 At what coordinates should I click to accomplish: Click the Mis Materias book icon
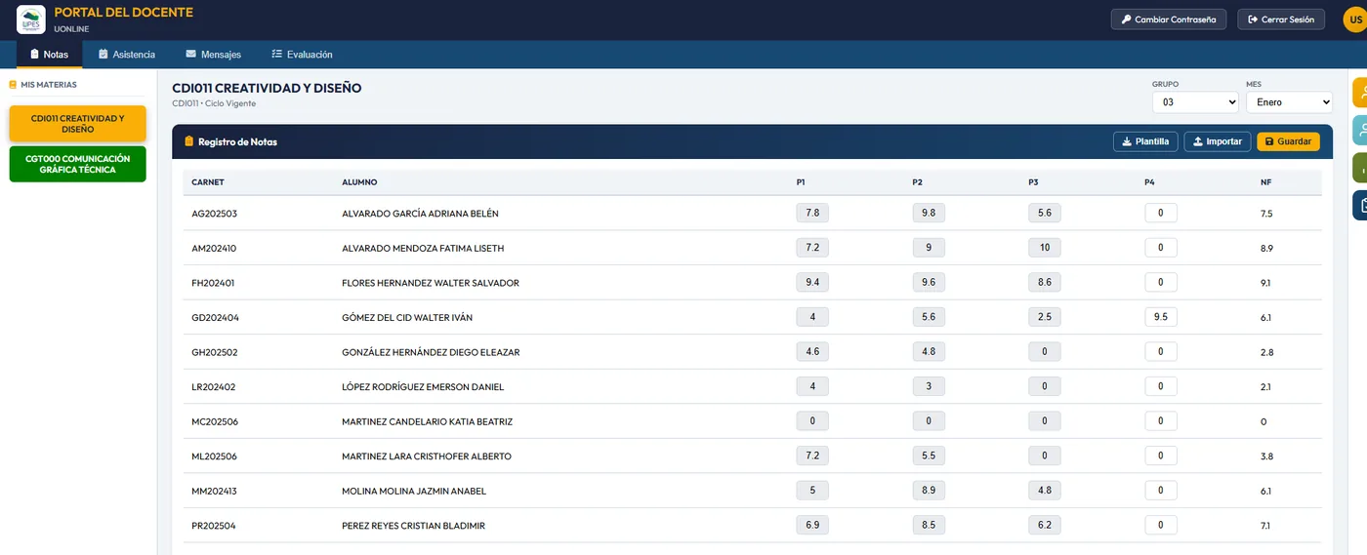pyautogui.click(x=13, y=85)
